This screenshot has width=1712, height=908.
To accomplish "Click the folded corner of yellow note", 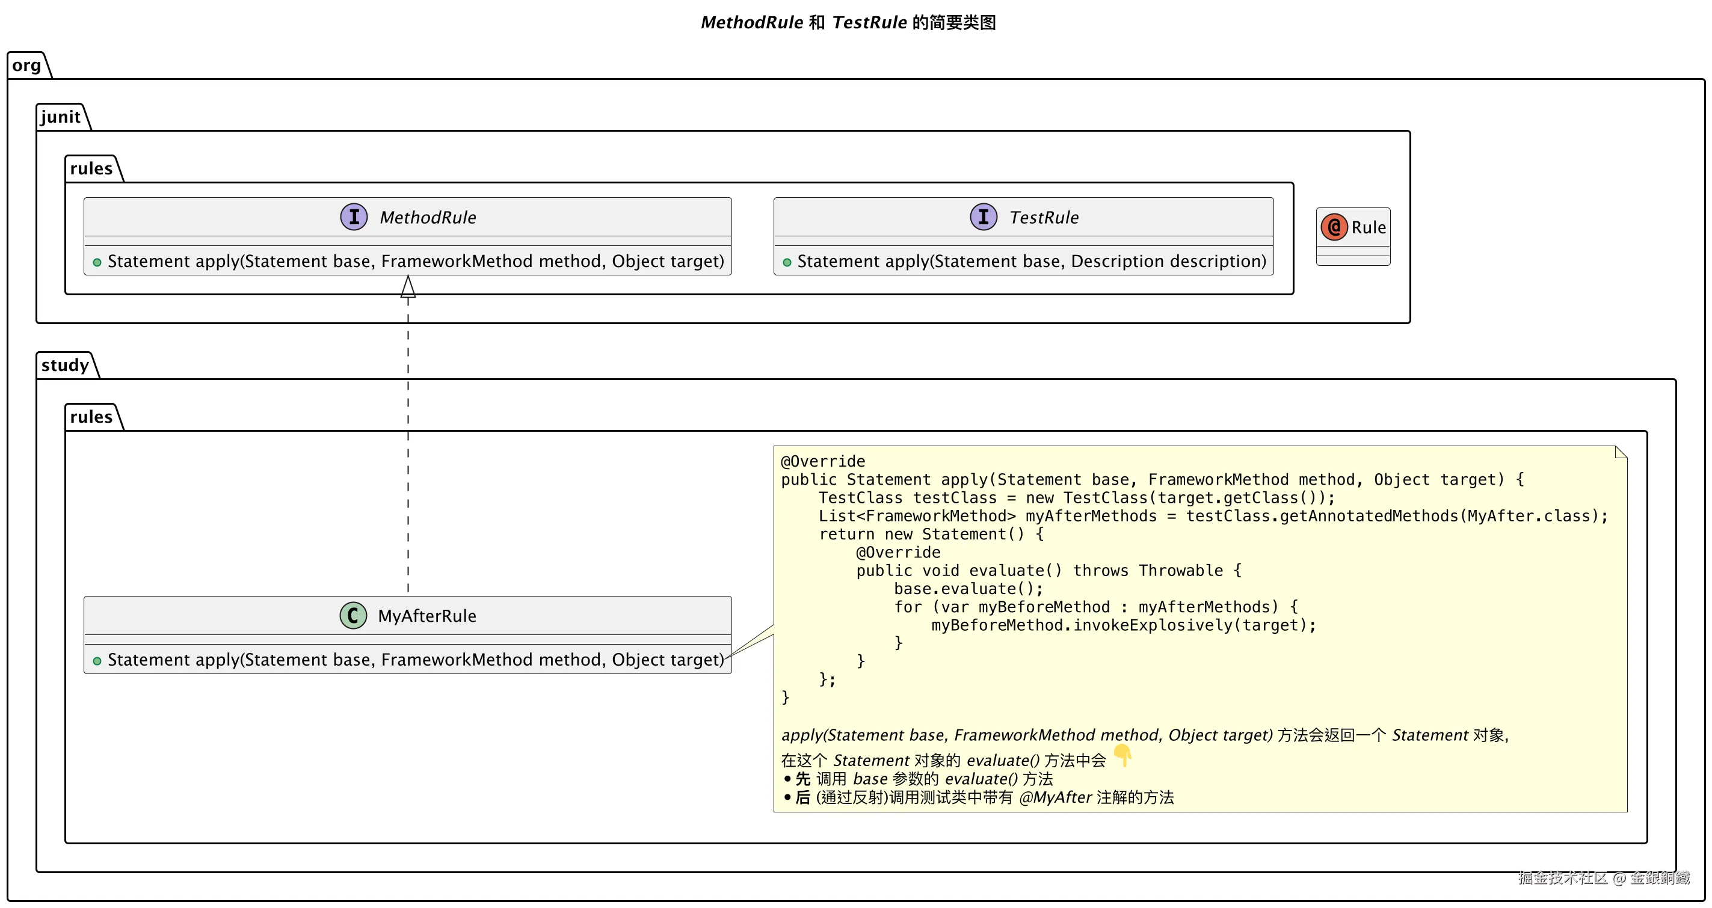I will (x=1621, y=452).
